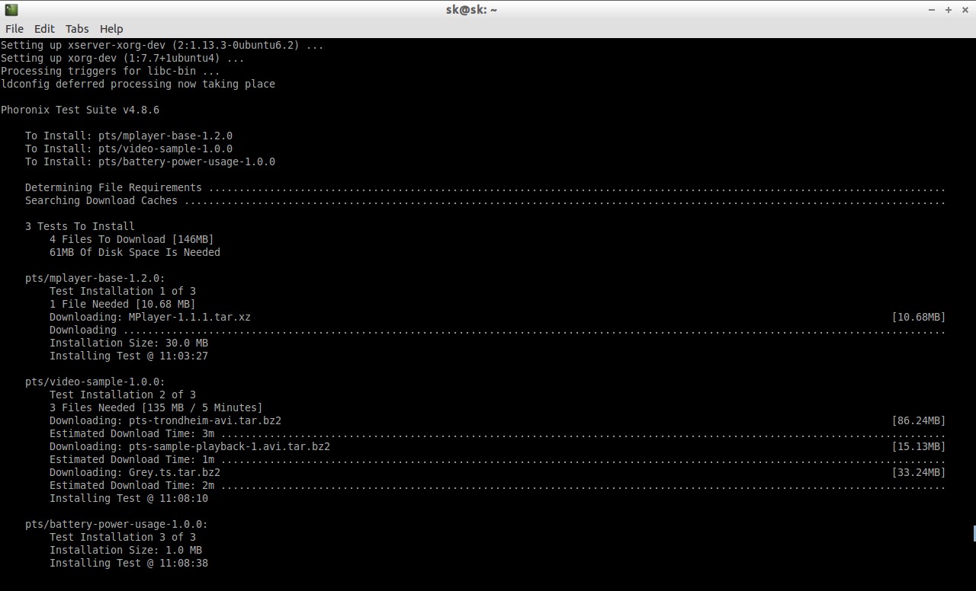Click the sk@sk: ~ window title

(x=471, y=10)
